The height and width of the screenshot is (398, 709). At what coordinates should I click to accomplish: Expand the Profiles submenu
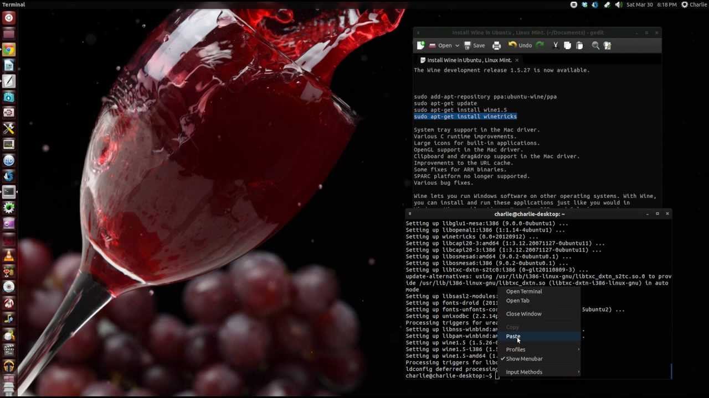(540, 349)
